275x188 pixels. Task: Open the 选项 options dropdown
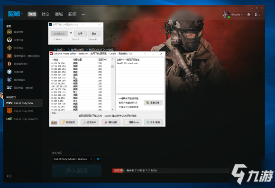59,50
